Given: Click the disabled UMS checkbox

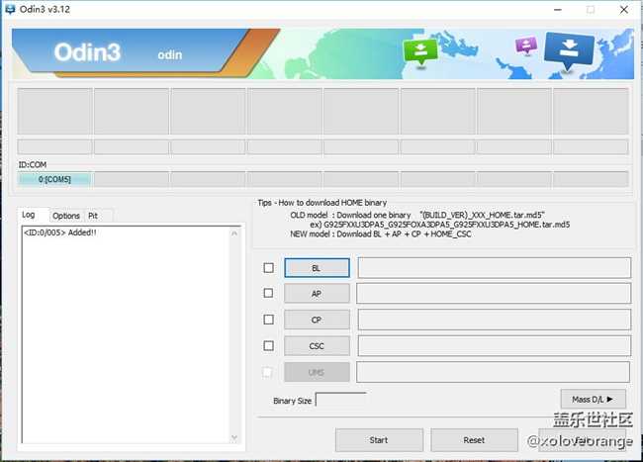Looking at the screenshot, I should pos(267,372).
